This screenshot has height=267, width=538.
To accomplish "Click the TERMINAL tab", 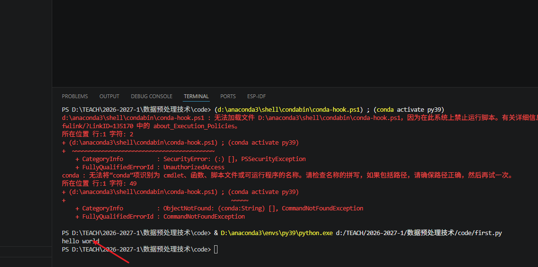I will (x=196, y=96).
